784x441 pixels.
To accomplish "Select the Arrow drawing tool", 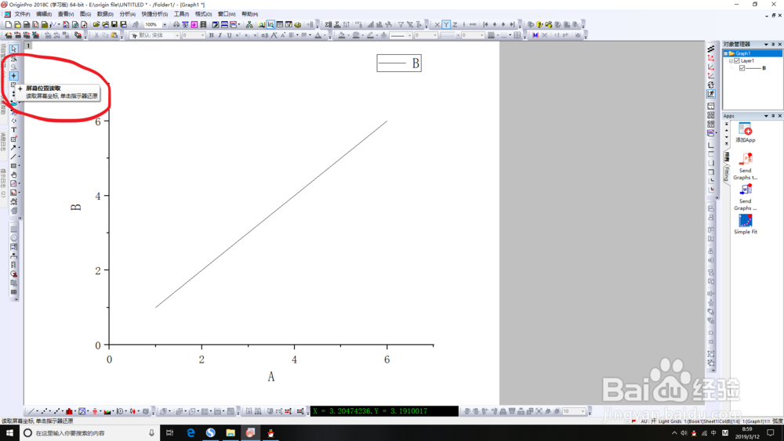I will (x=13, y=148).
